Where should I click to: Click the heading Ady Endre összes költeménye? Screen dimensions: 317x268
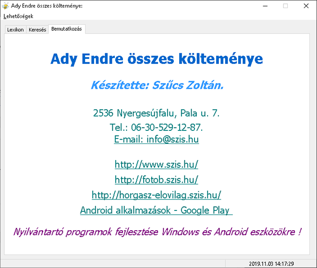(x=157, y=59)
